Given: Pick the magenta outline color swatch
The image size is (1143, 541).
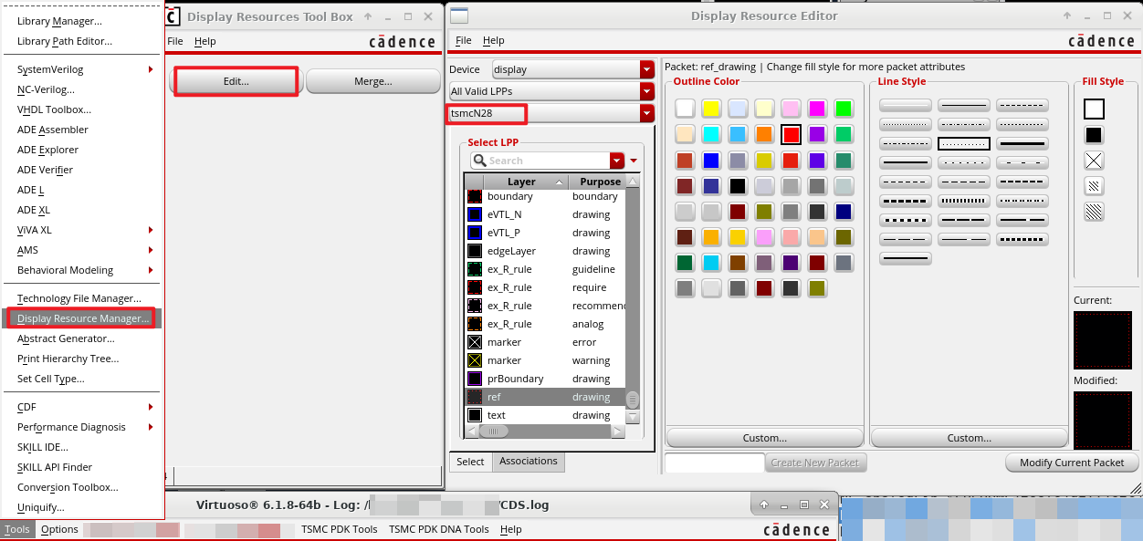Looking at the screenshot, I should point(817,109).
